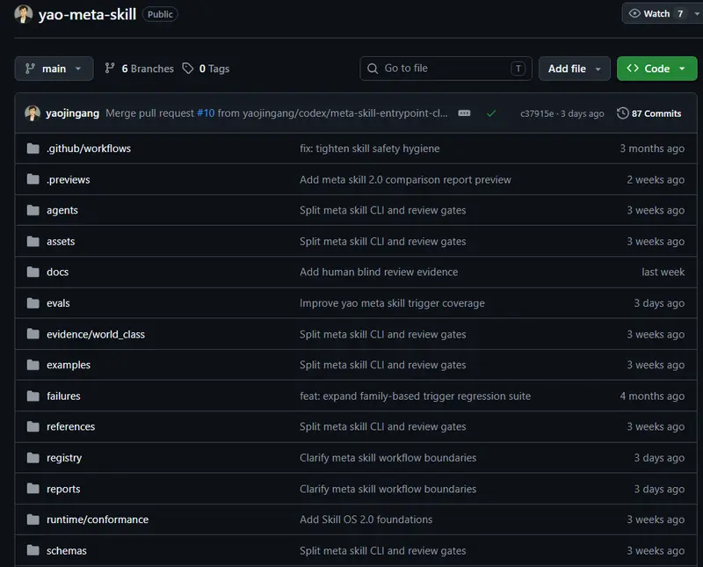Open pull request #10 link
Image resolution: width=703 pixels, height=567 pixels.
tap(206, 113)
